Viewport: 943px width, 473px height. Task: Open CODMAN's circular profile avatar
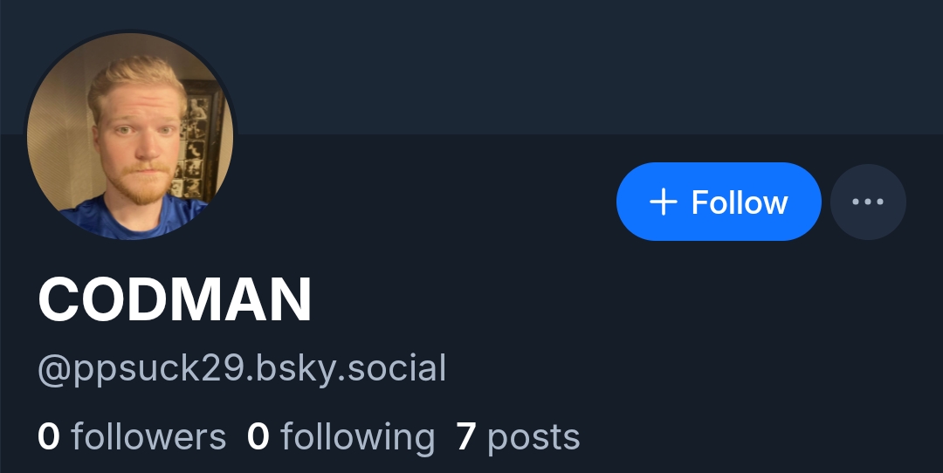tap(130, 136)
